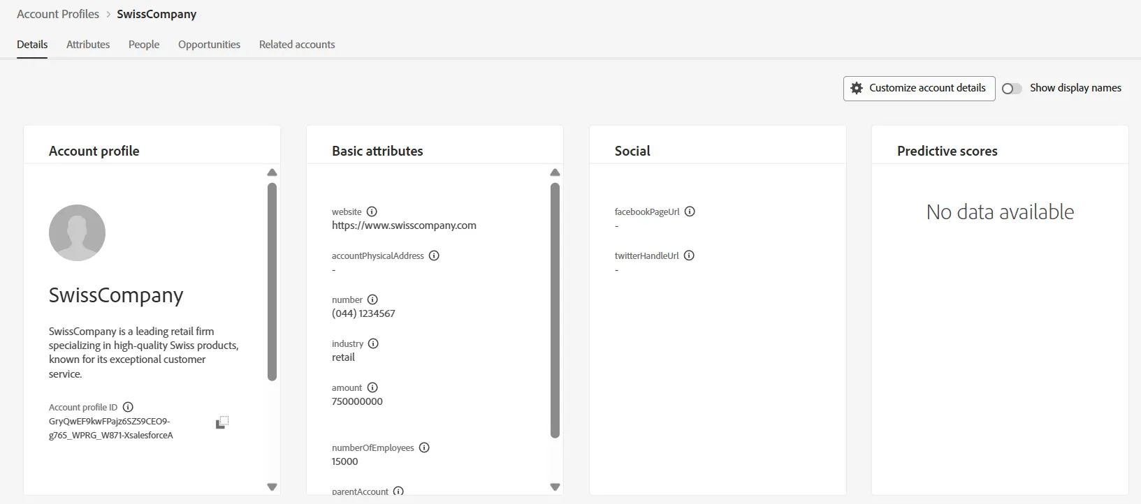1141x504 pixels.
Task: Click Customize account details button
Action: click(x=919, y=89)
